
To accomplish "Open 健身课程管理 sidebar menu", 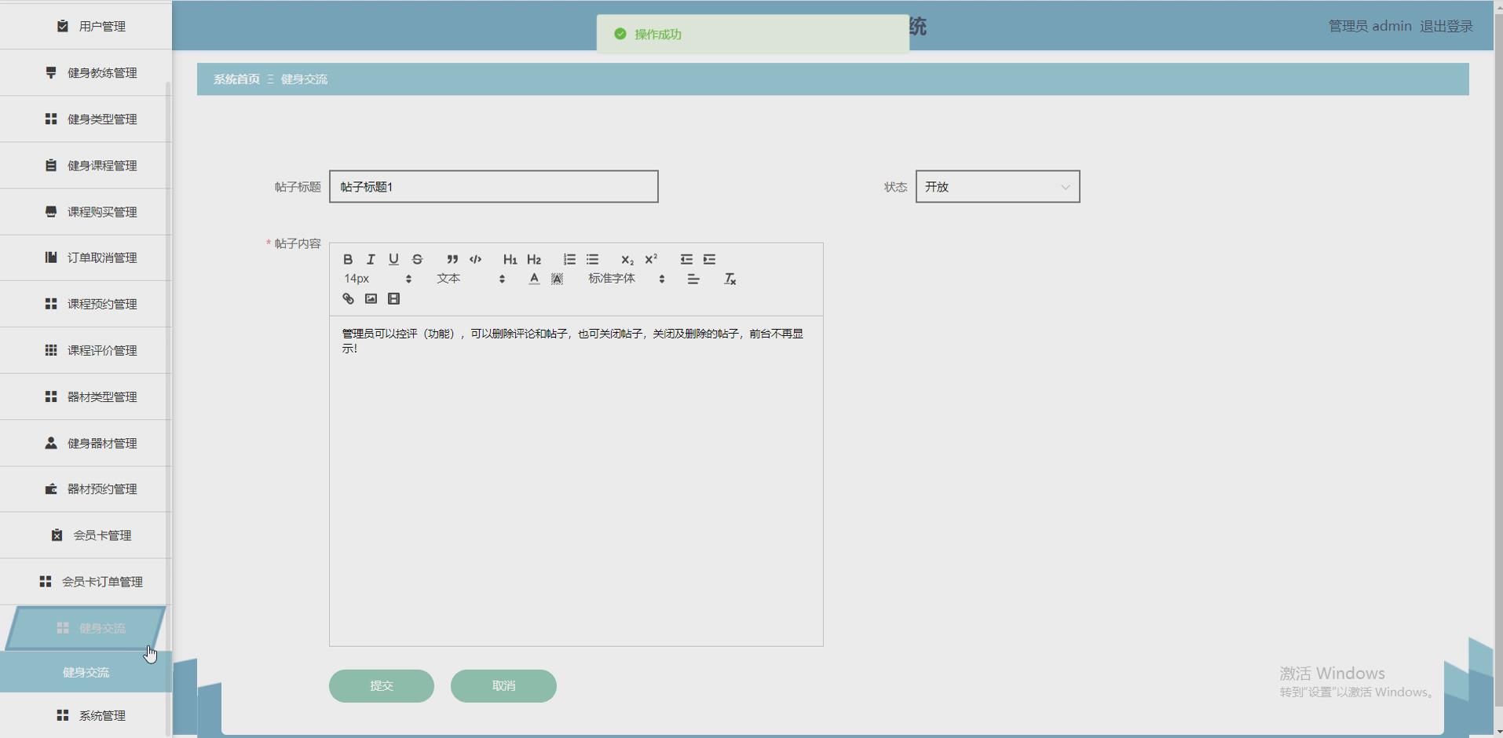I will pos(86,166).
